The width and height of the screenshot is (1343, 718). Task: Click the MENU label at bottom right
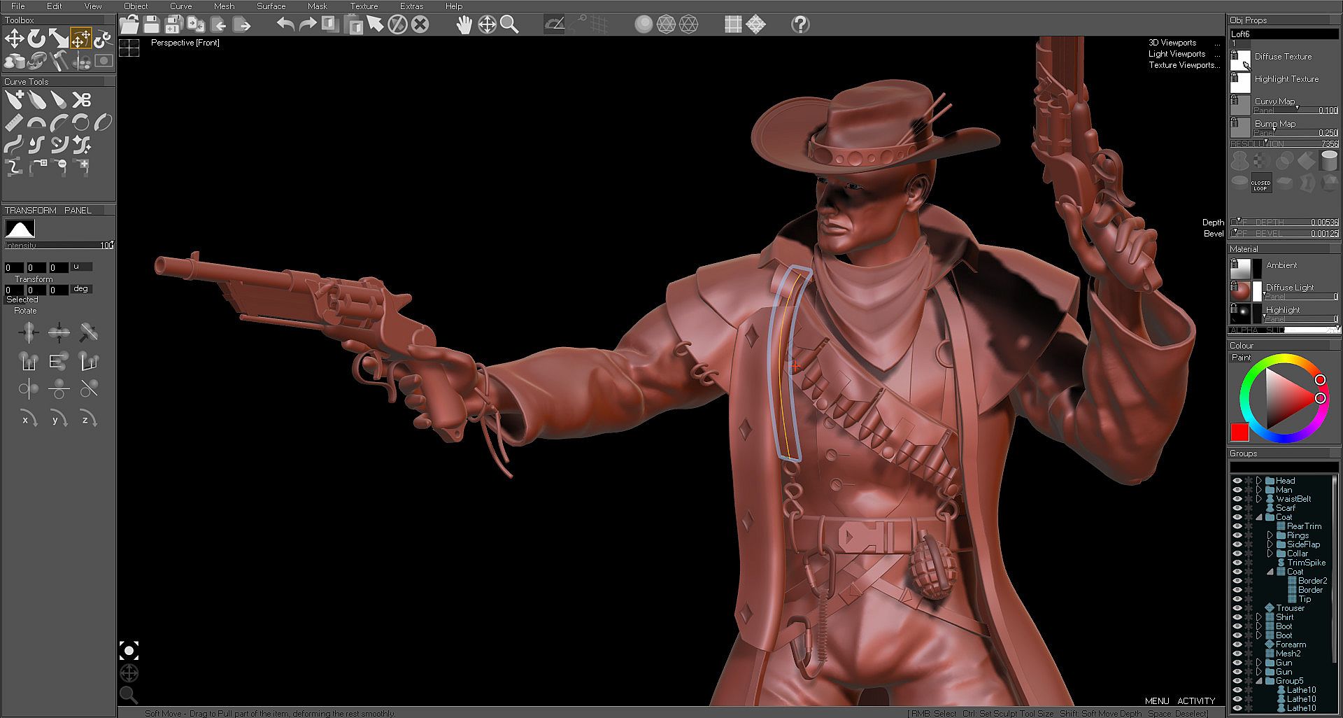pos(1157,701)
